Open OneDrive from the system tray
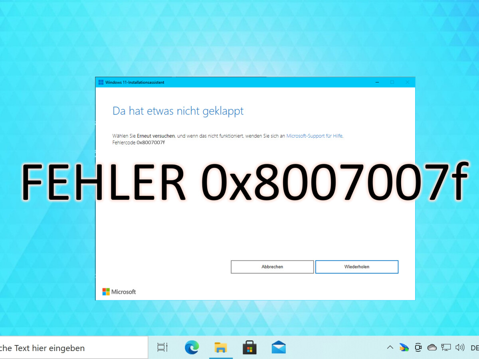479x359 pixels. [x=432, y=347]
